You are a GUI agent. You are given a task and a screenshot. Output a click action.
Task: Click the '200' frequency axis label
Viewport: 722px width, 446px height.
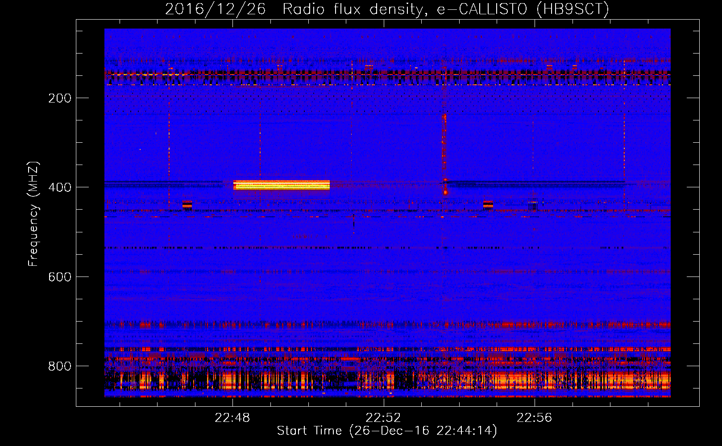pyautogui.click(x=60, y=98)
